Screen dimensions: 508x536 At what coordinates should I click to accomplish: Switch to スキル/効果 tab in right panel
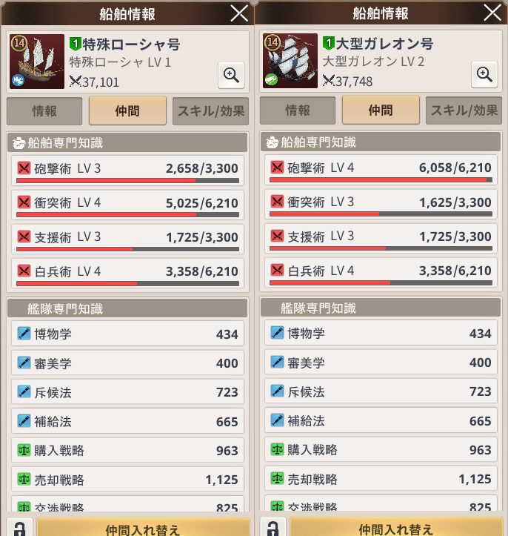pyautogui.click(x=464, y=110)
